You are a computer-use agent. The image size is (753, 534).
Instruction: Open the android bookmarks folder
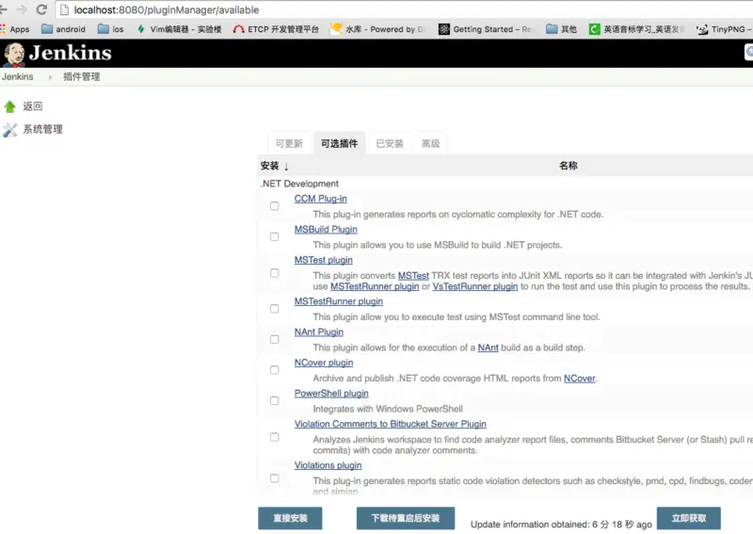click(63, 29)
